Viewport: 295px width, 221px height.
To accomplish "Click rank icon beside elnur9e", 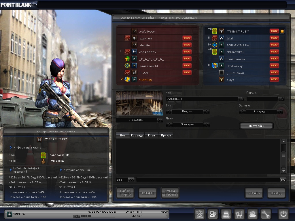I will [134, 45].
